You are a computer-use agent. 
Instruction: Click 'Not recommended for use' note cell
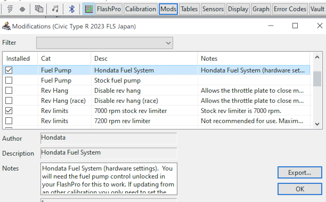(252, 121)
